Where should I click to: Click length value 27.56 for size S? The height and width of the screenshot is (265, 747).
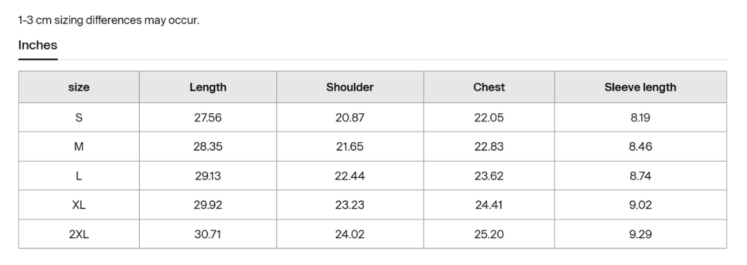click(207, 117)
